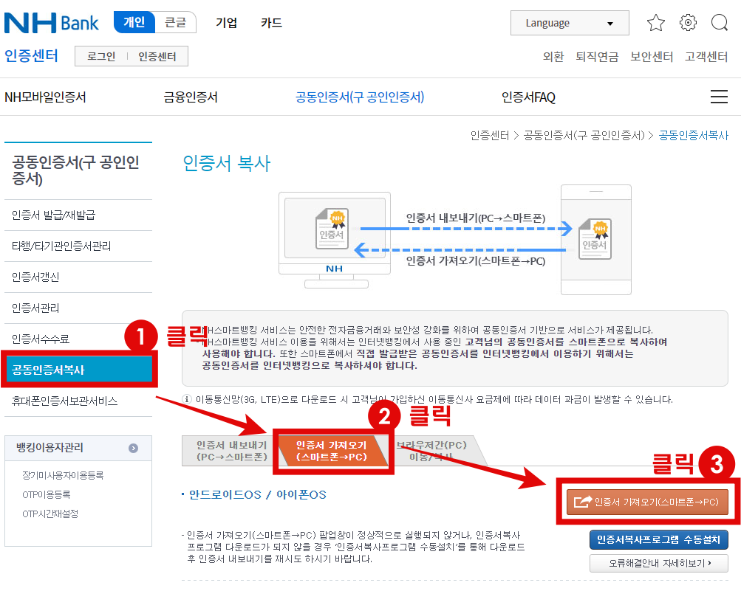The width and height of the screenshot is (741, 591).
Task: Open the 금융인증서 navigation tab
Action: pyautogui.click(x=191, y=97)
